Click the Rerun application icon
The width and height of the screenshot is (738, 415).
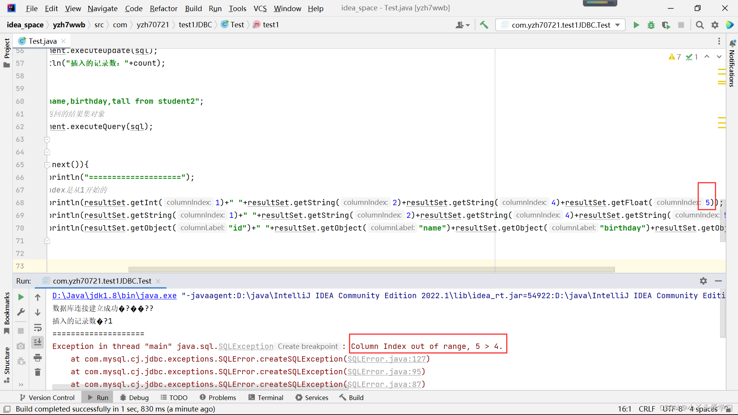pos(21,297)
